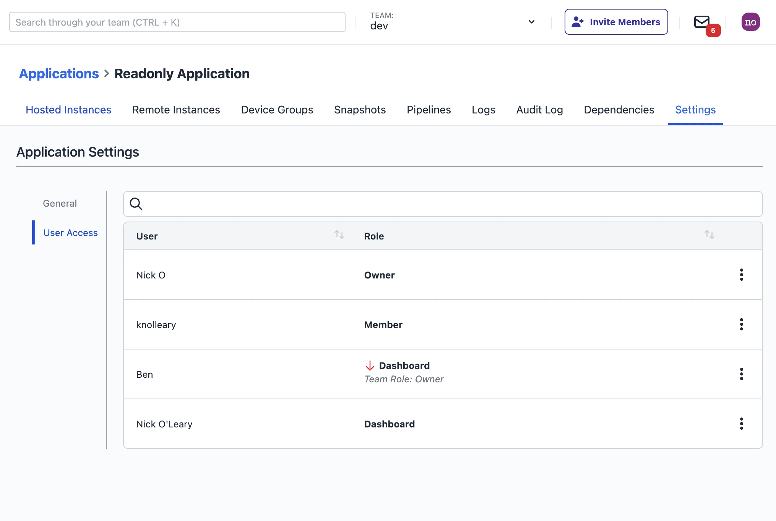Click Ben's red down-arrow role icon
The height and width of the screenshot is (521, 776).
click(x=370, y=366)
